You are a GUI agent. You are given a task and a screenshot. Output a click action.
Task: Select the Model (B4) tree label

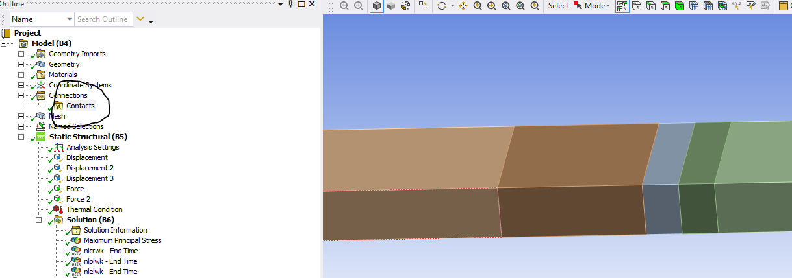click(51, 43)
